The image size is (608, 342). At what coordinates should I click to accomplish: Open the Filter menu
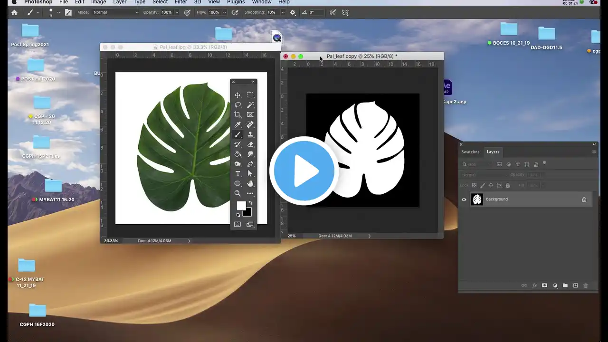click(x=181, y=2)
